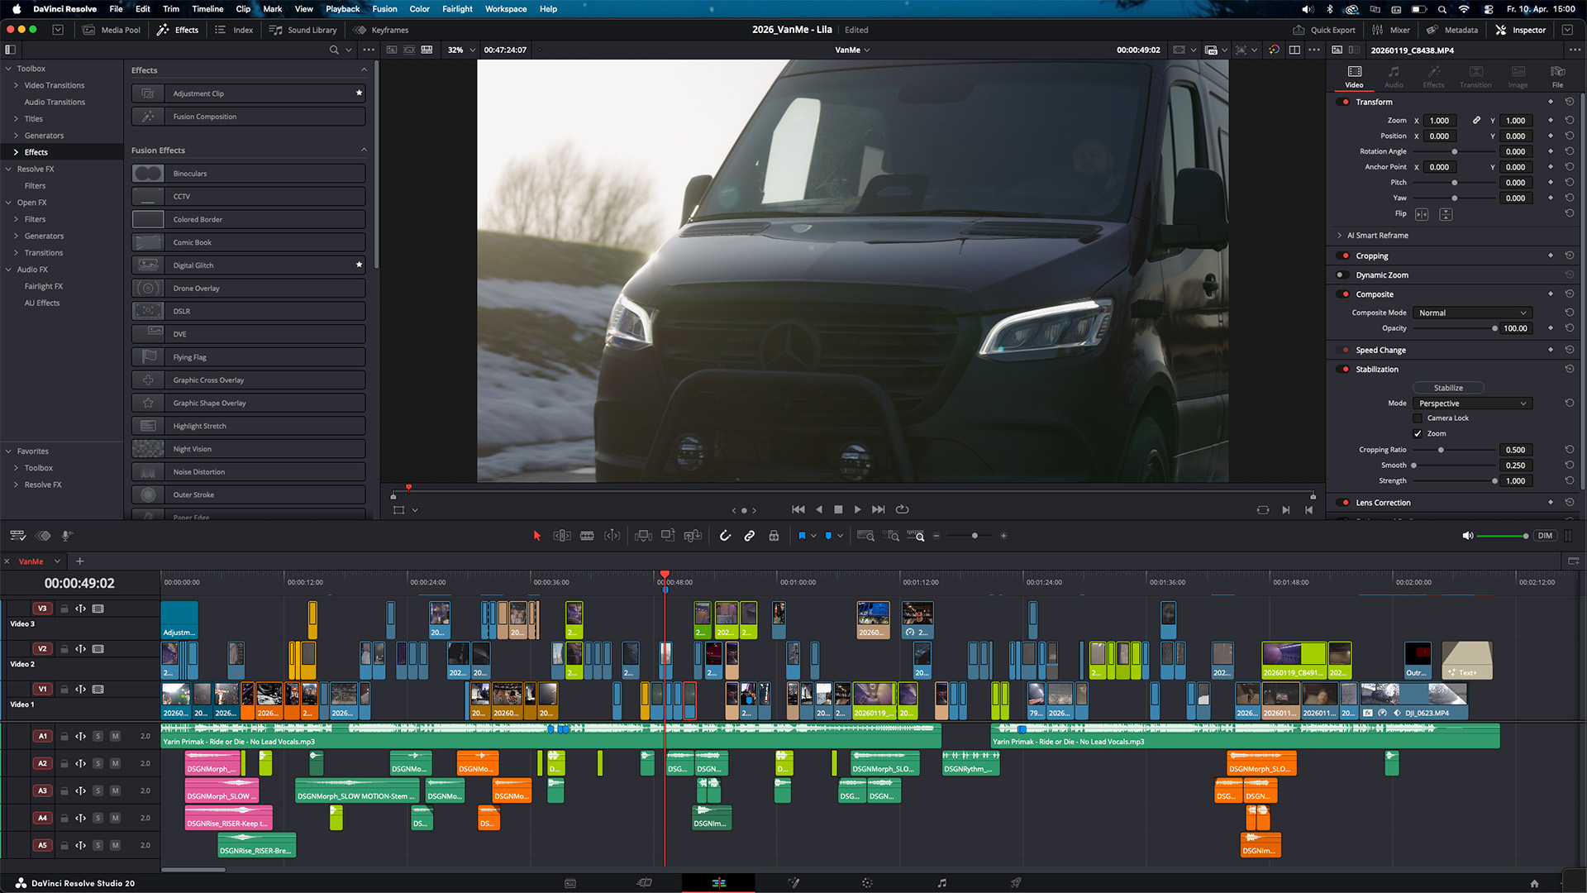Mute audio track A1

(x=115, y=736)
